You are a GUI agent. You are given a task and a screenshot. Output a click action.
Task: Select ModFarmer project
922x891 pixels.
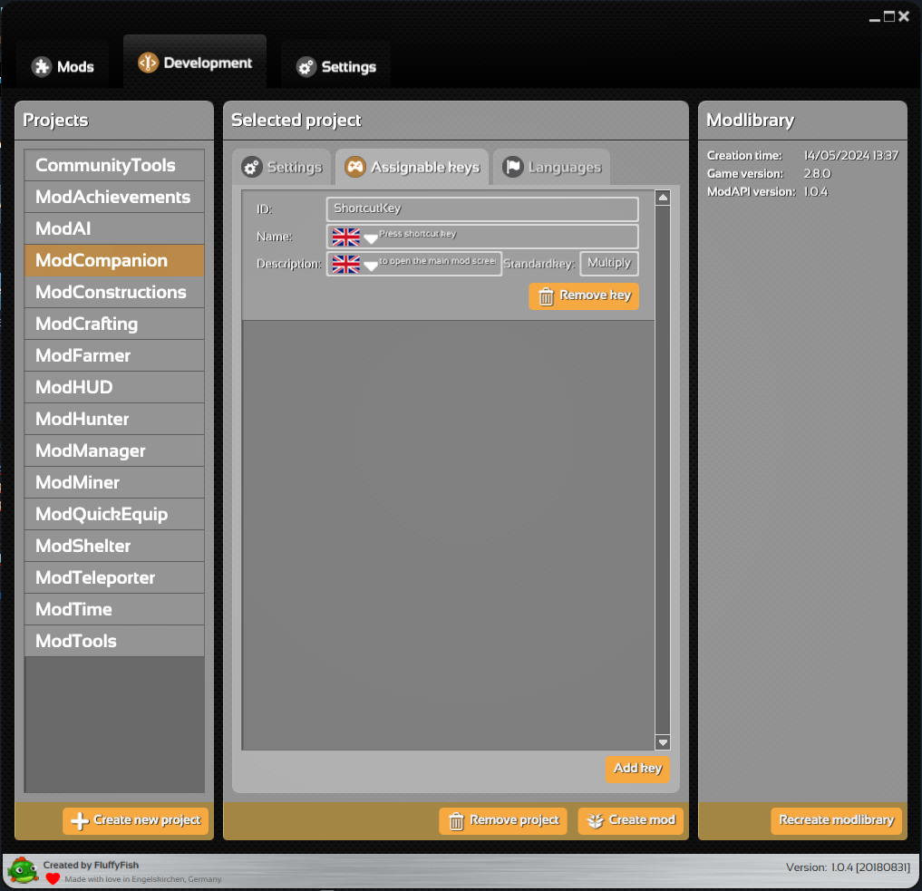(x=114, y=355)
